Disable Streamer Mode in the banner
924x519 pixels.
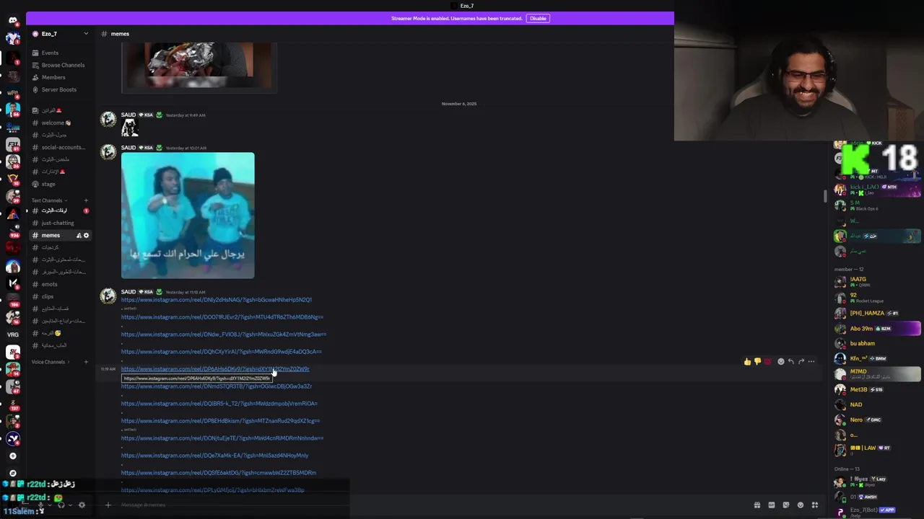click(538, 18)
